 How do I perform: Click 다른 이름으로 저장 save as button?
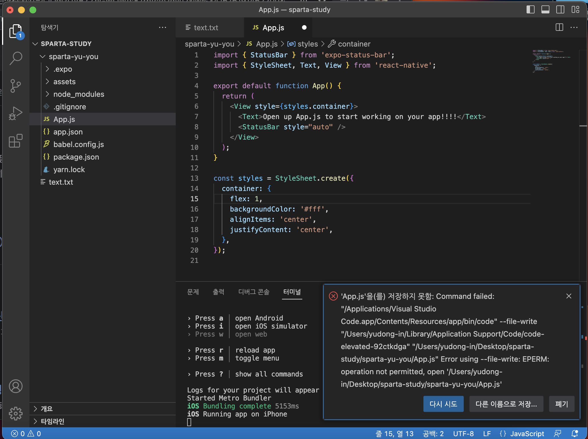pyautogui.click(x=506, y=404)
